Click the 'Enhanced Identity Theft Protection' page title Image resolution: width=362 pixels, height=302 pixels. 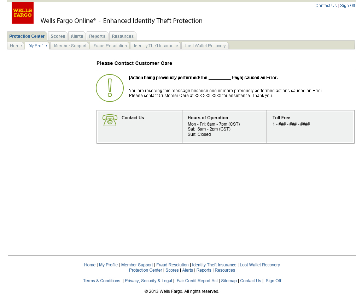click(x=153, y=21)
